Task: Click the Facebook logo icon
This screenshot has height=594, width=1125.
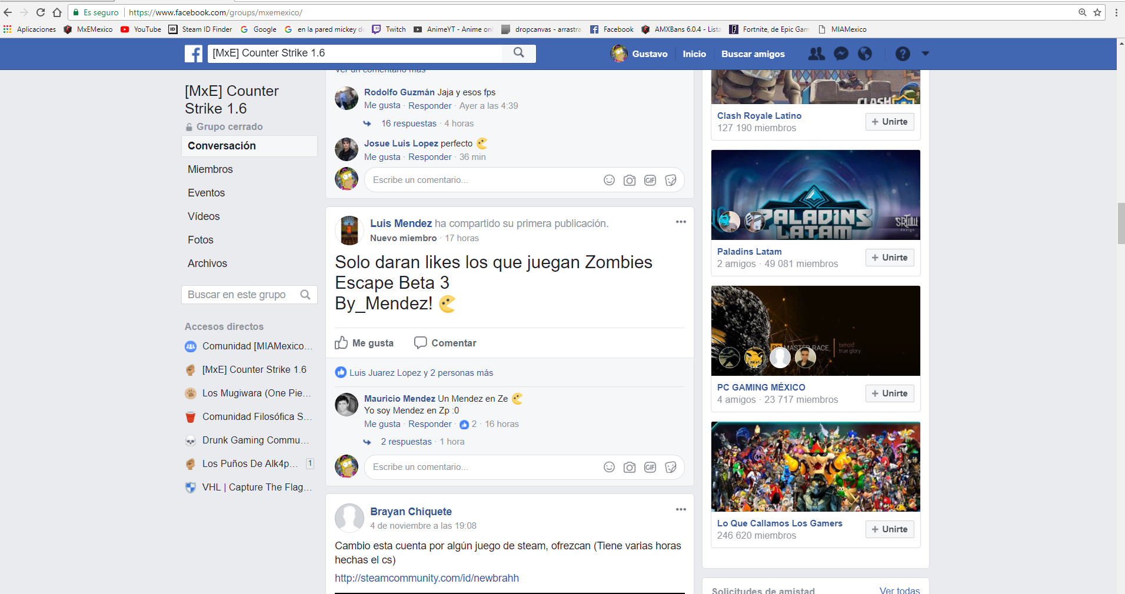Action: point(194,54)
